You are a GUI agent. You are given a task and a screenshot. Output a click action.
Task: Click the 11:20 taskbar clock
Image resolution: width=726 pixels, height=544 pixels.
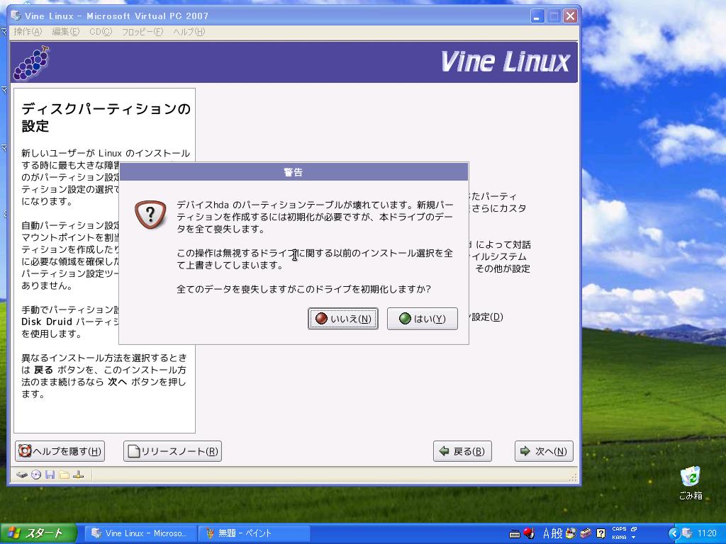tap(707, 533)
